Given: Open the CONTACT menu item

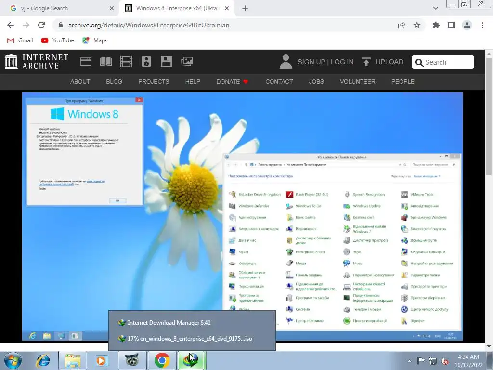Looking at the screenshot, I should [x=279, y=82].
